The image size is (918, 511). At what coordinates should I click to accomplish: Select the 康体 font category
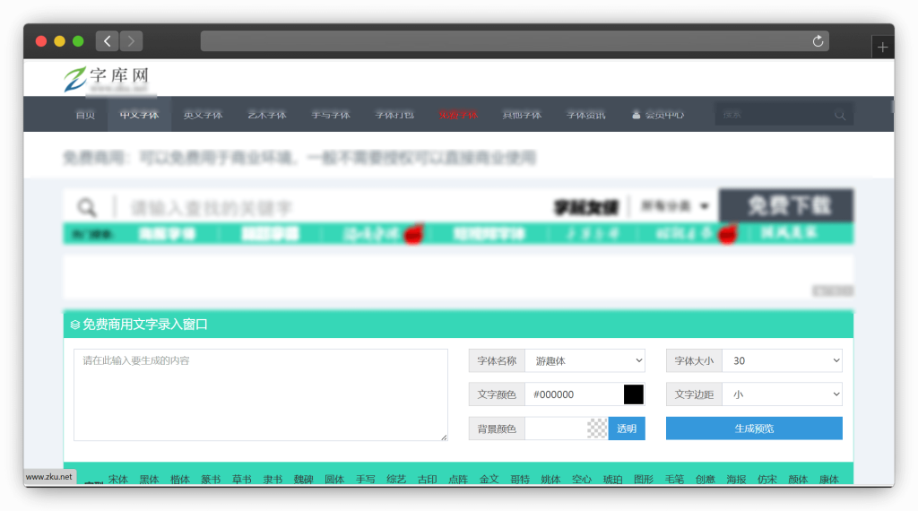829,479
